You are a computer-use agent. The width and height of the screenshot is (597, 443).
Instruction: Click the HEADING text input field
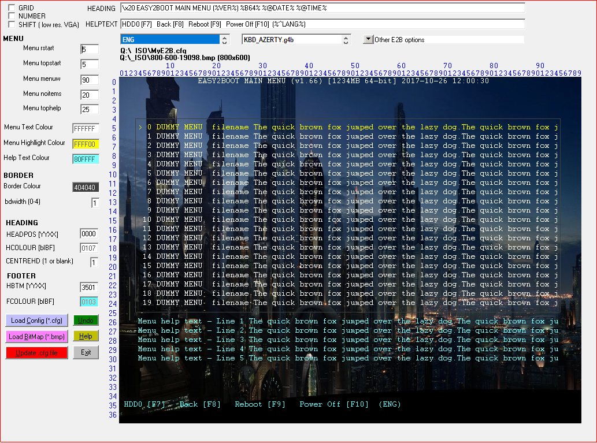click(322, 8)
